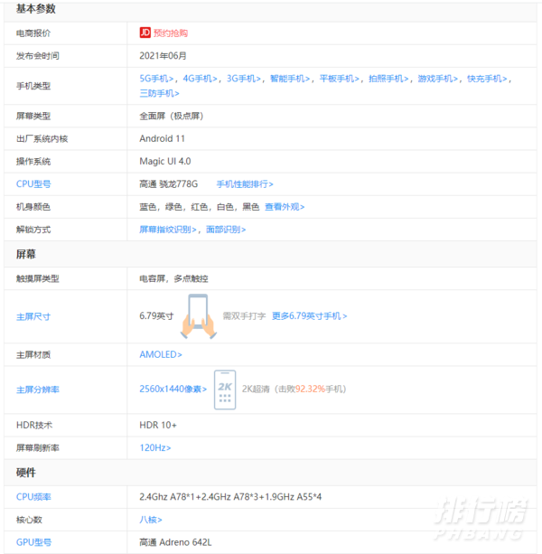Click the two-hands phone size illustration
Image resolution: width=542 pixels, height=554 pixels.
(199, 316)
